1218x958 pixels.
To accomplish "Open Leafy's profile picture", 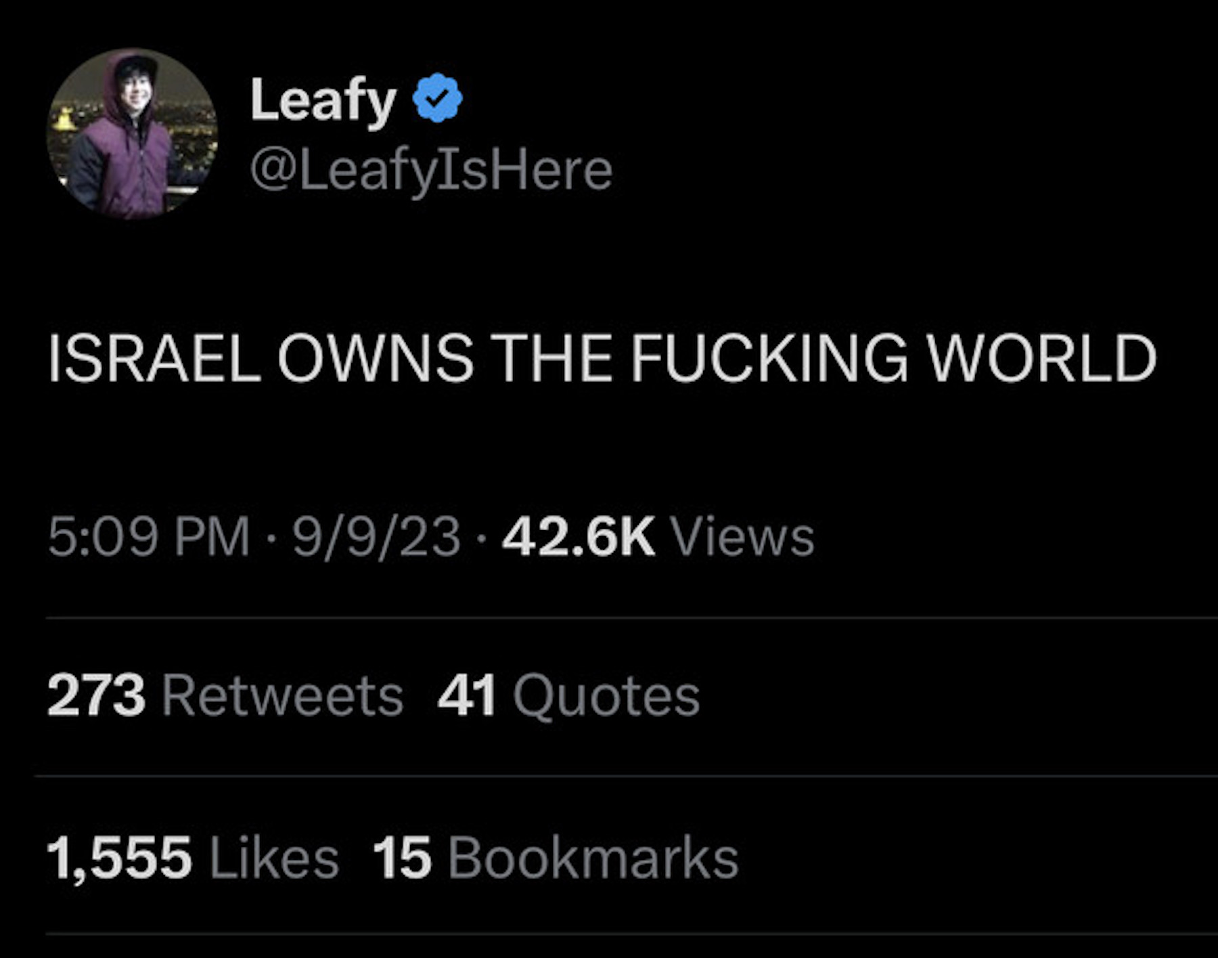I will 132,133.
